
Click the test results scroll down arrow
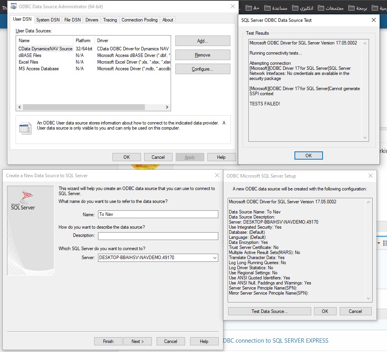coord(365,138)
